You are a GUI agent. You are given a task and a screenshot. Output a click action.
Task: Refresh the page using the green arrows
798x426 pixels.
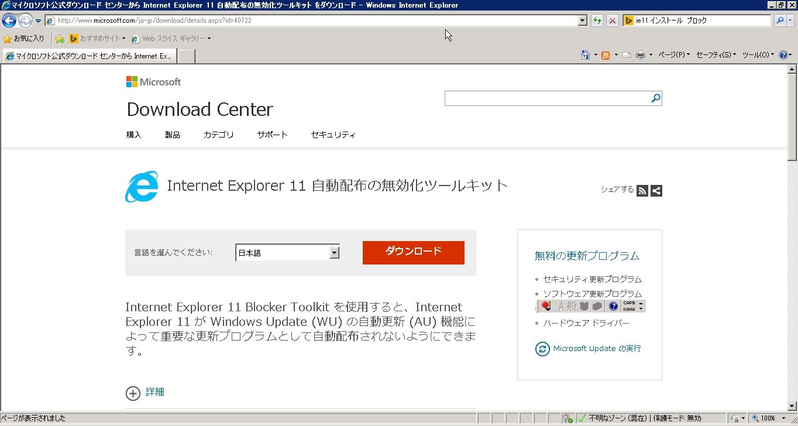point(597,20)
